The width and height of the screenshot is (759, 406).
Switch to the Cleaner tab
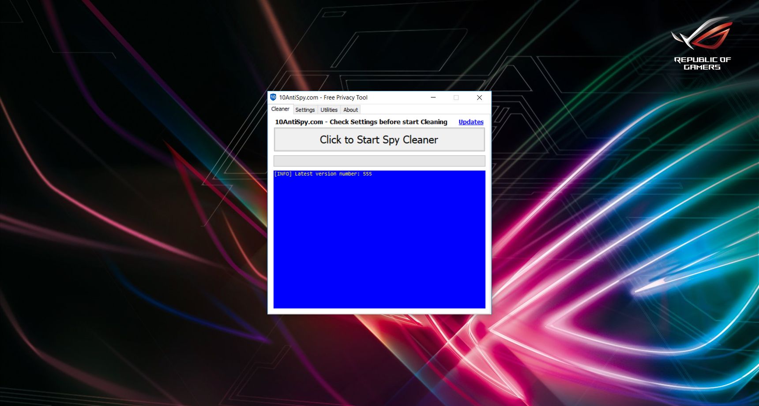(280, 109)
